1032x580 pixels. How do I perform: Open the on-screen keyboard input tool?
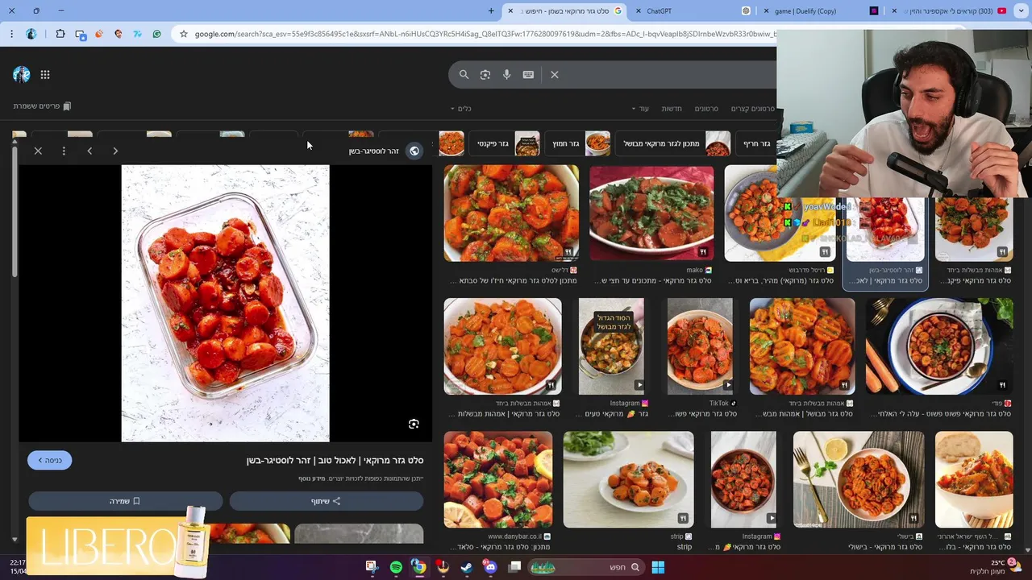528,74
